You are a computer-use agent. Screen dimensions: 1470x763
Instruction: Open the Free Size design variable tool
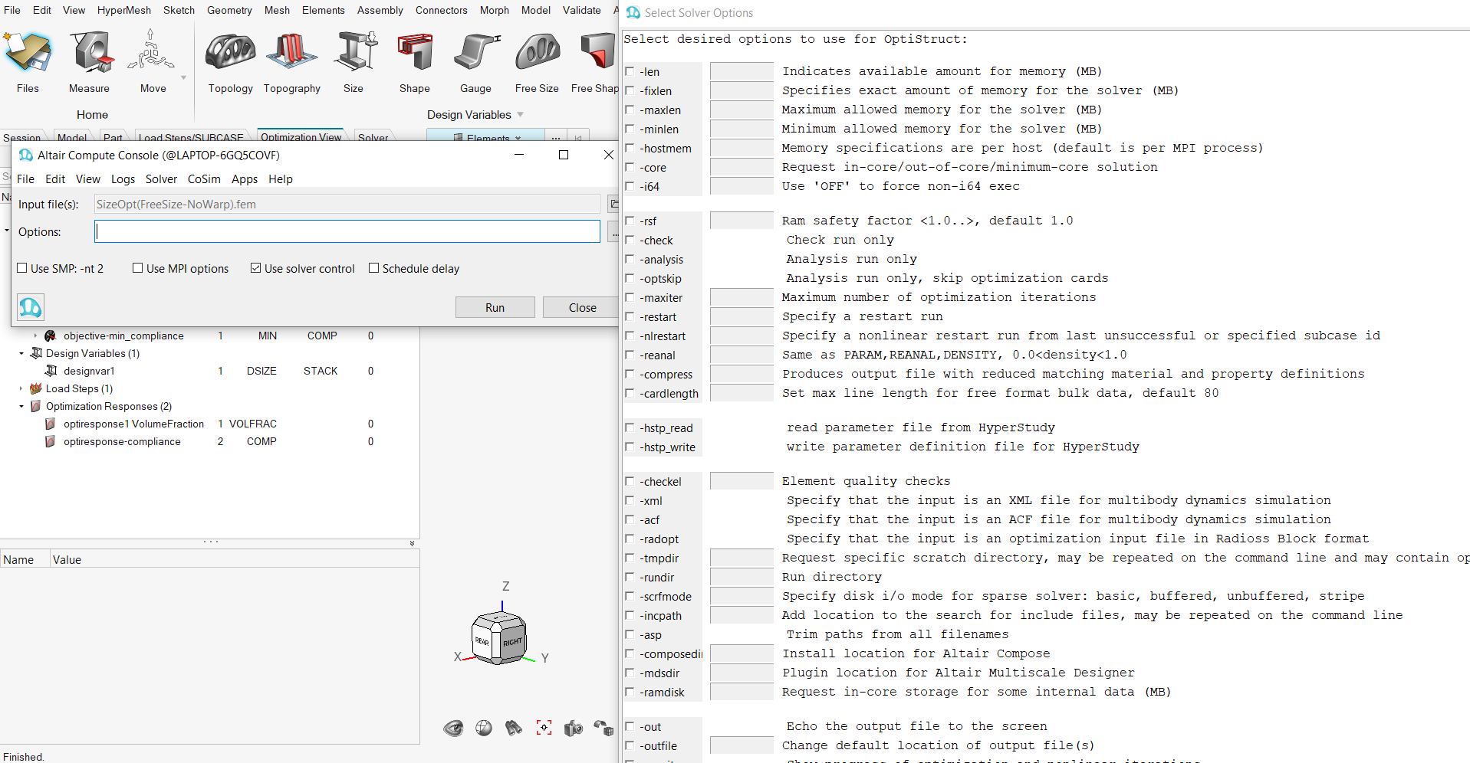[x=537, y=61]
